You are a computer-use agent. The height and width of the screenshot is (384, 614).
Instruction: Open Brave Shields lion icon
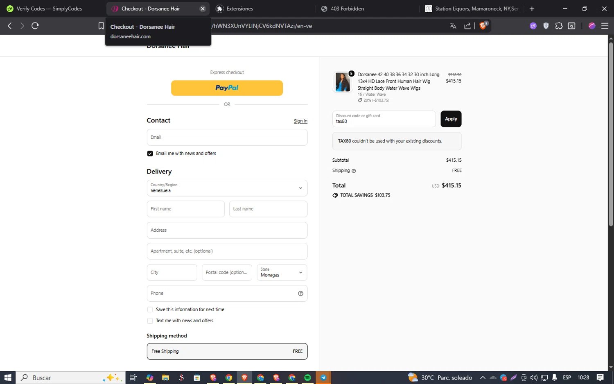[483, 25]
